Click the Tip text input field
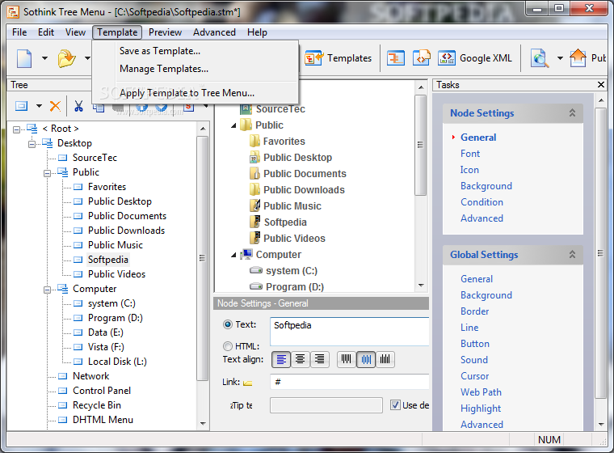Image resolution: width=614 pixels, height=453 pixels. tap(326, 404)
